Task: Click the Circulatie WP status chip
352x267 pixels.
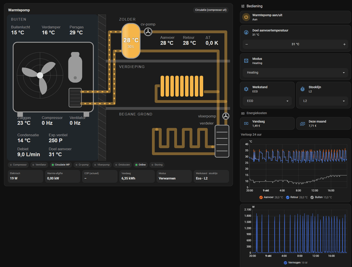Action: pos(61,165)
